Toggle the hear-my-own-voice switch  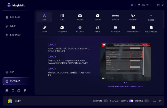click(x=106, y=101)
